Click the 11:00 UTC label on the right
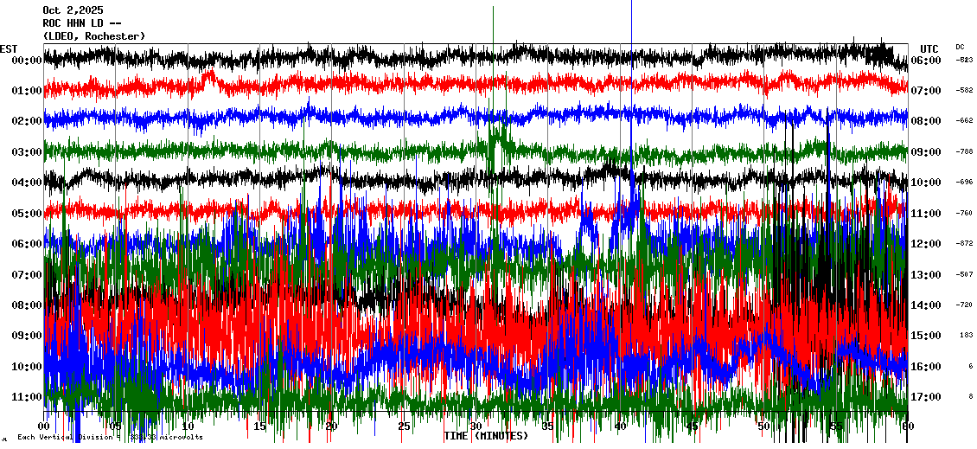Screen dimensions: 977x449 (x=926, y=214)
